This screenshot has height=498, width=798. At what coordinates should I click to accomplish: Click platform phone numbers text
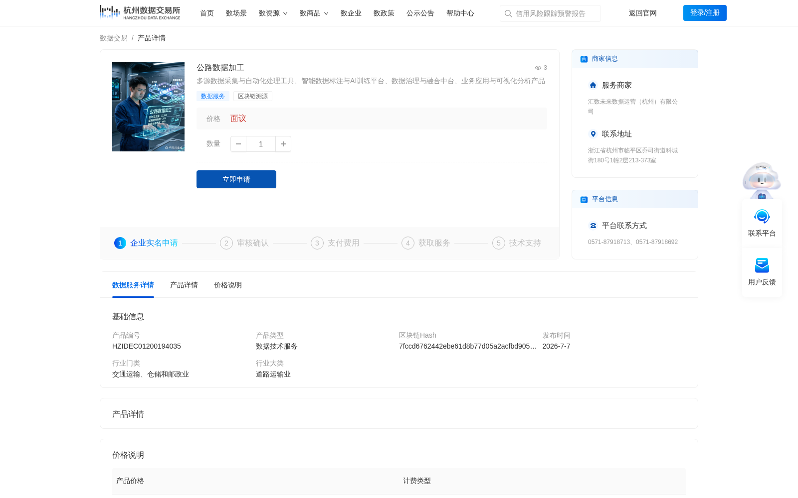(633, 242)
